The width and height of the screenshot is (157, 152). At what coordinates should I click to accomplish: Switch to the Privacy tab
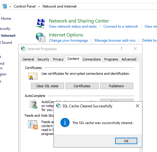(x=58, y=59)
